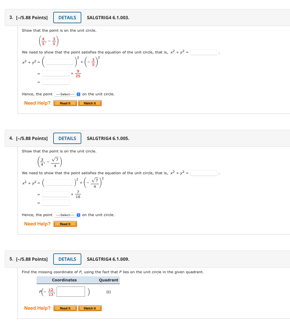Click the missing coordinate box for point P
290x323 pixels.
click(x=71, y=291)
